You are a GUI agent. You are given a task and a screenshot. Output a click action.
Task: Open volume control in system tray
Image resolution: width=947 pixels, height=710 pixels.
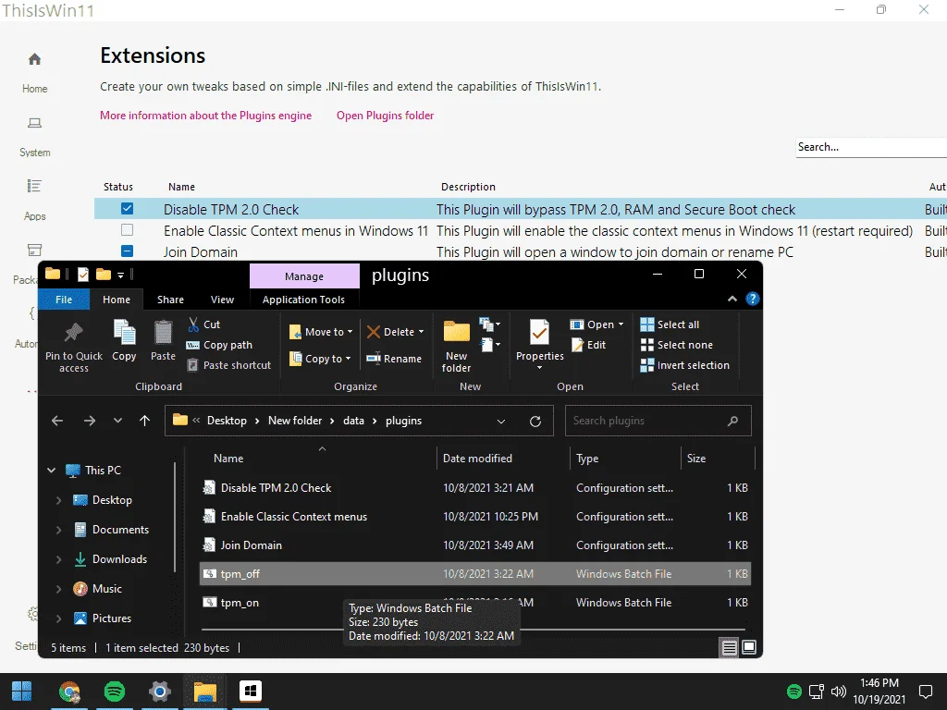click(x=838, y=692)
